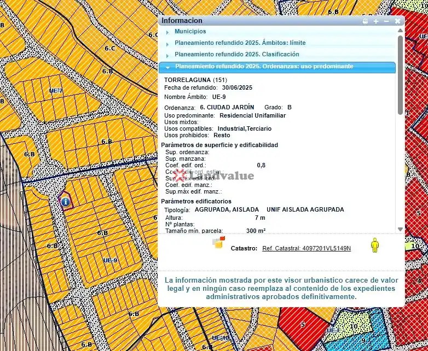Click the stacked layers icon beside Catastro
Viewport: 428px width, 351px height.
[x=218, y=242]
